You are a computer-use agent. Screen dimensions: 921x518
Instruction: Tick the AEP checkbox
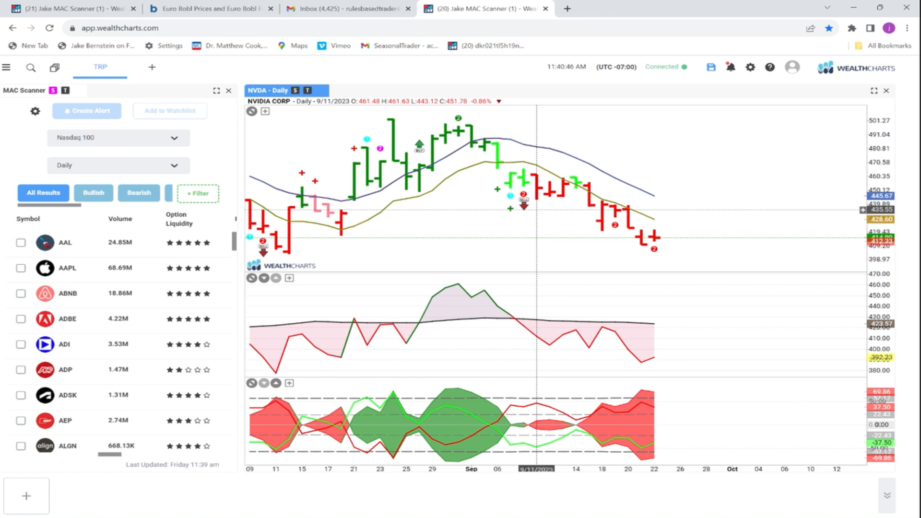tap(21, 421)
